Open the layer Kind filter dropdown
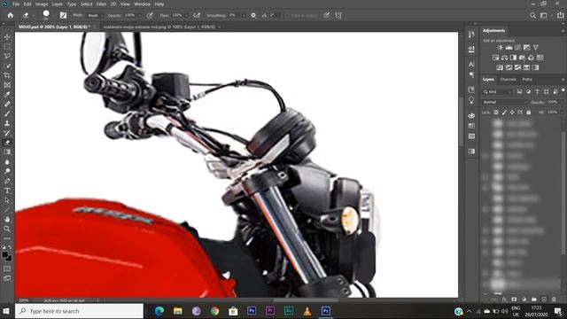Image resolution: width=567 pixels, height=319 pixels. 498,92
